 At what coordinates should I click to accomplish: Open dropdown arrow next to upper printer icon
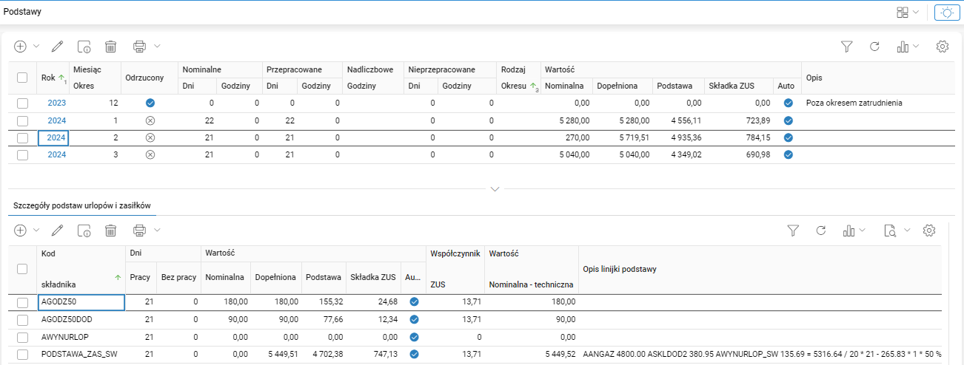point(156,46)
